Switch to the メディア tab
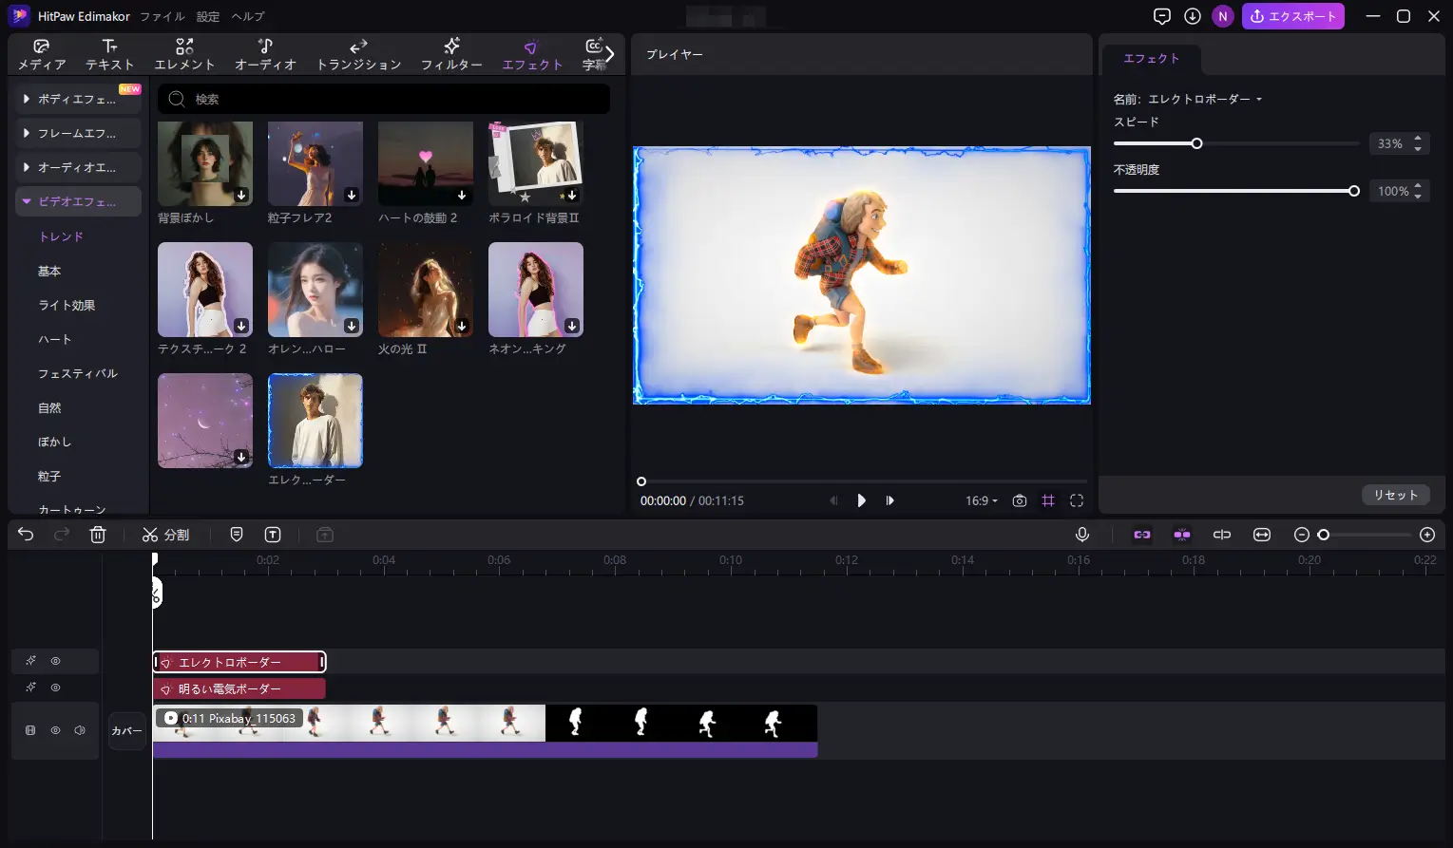The height and width of the screenshot is (848, 1453). click(x=42, y=55)
